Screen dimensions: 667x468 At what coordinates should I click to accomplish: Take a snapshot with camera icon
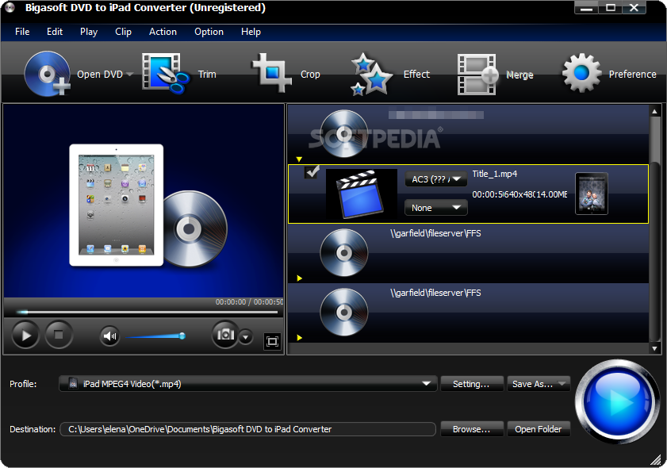click(225, 335)
